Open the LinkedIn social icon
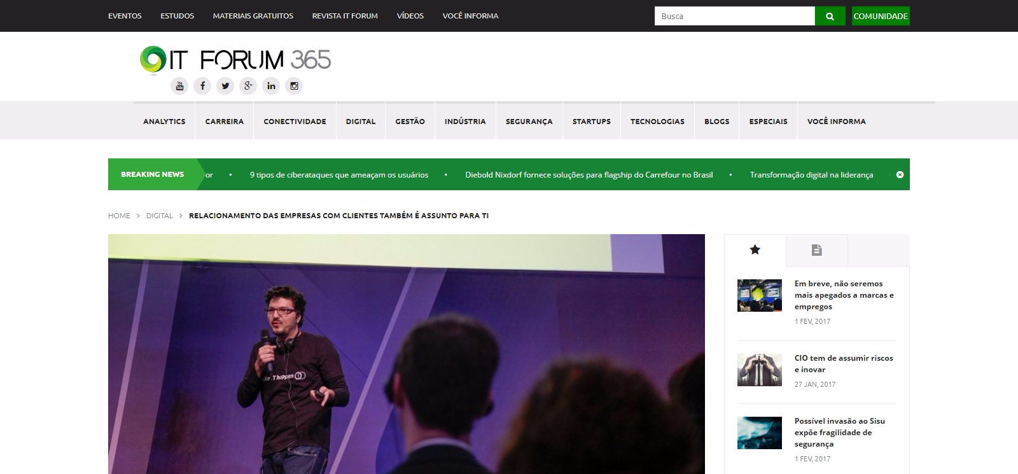 coord(271,86)
